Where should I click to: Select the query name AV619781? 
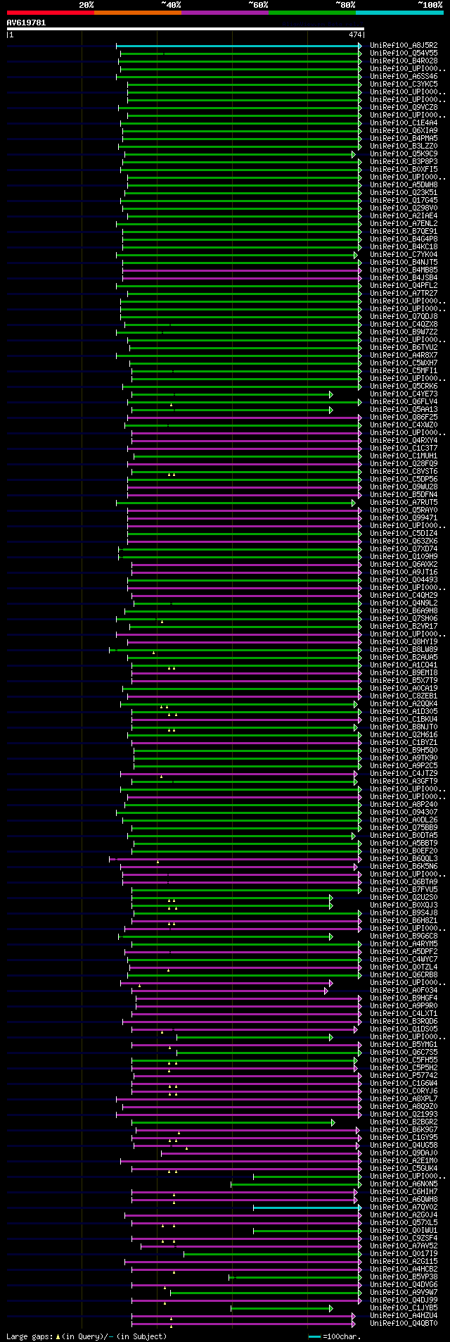tap(27, 23)
